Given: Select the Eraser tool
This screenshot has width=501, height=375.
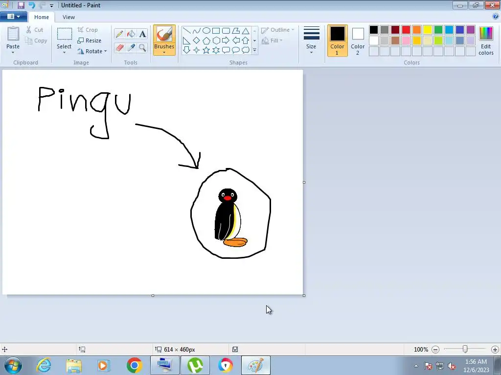Looking at the screenshot, I should 119,47.
